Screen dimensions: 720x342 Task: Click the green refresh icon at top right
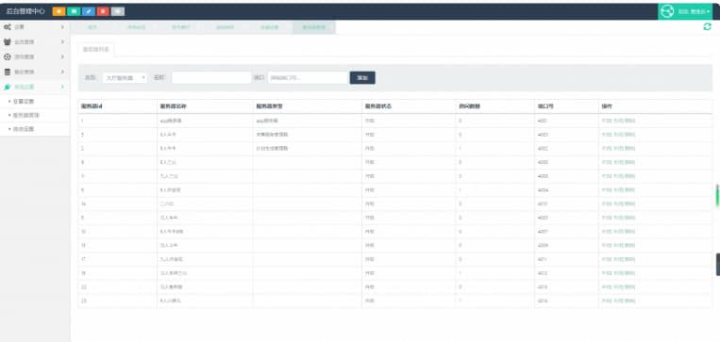[707, 27]
